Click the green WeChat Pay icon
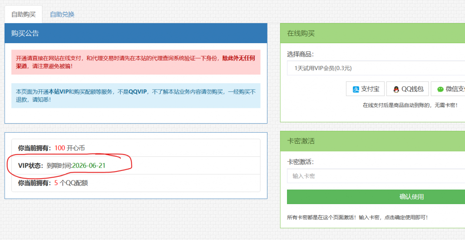Screen dimensions: 465x240 [440, 89]
